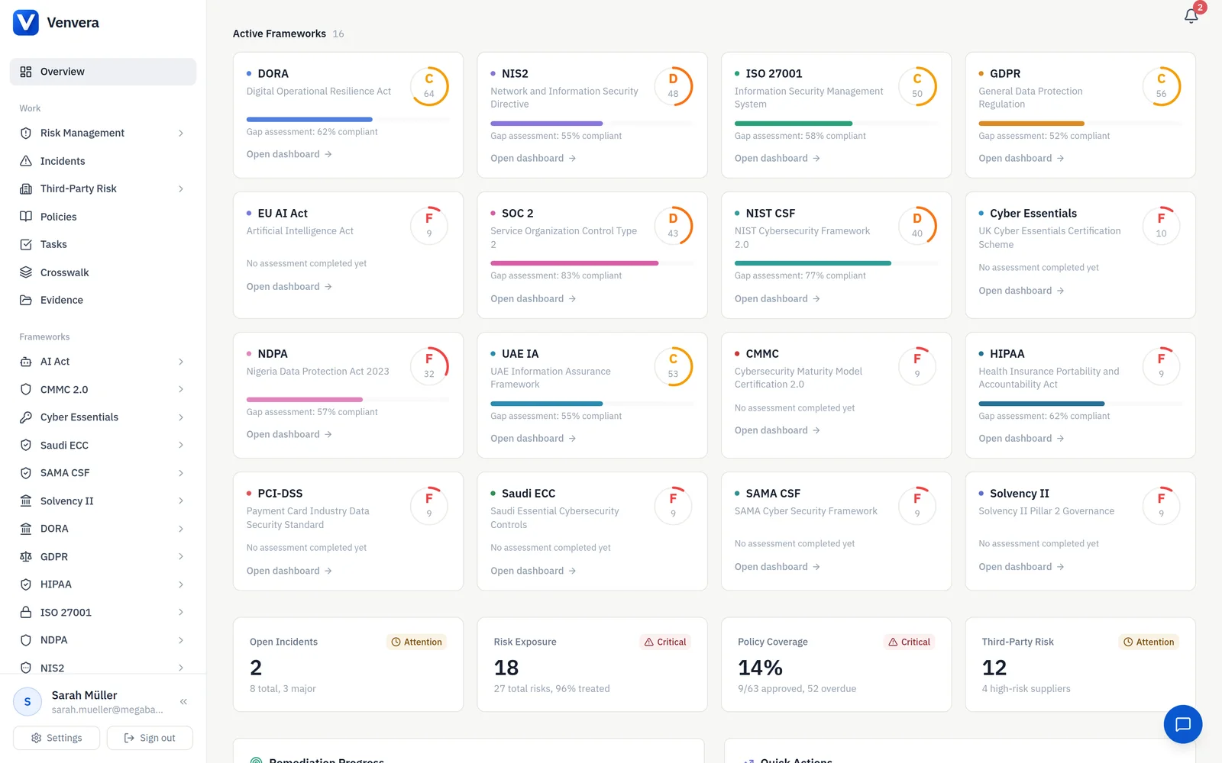This screenshot has height=763, width=1222.
Task: Open dashboard for DORA card
Action: coord(289,154)
